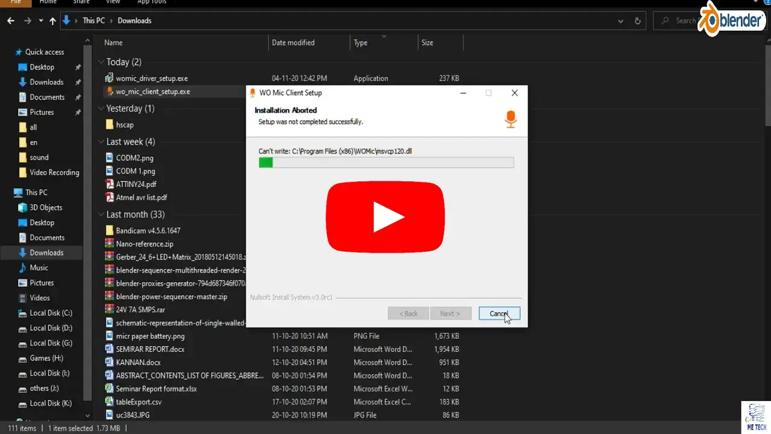Viewport: 771px width, 434px height.
Task: Open Downloads under Quick access
Action: pos(46,82)
